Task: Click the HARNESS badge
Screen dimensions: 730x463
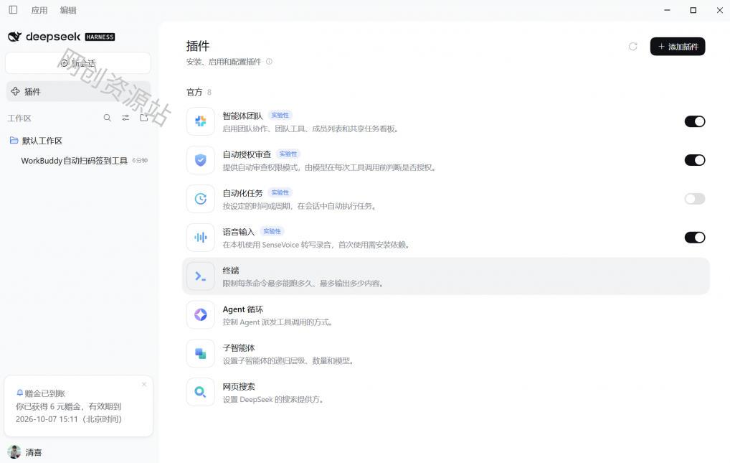Action: coord(100,37)
